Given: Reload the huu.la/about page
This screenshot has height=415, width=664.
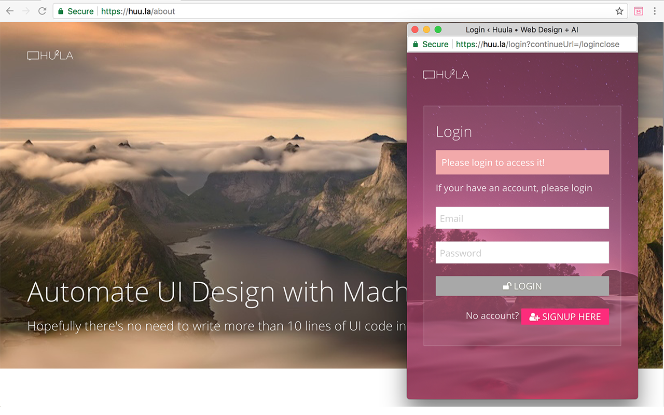Looking at the screenshot, I should (42, 11).
